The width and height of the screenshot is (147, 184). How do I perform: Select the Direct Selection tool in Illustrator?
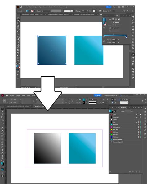pos(18,20)
